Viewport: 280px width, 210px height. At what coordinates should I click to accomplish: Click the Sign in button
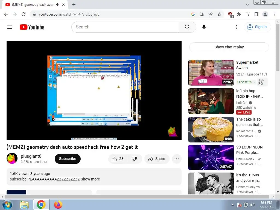click(257, 27)
